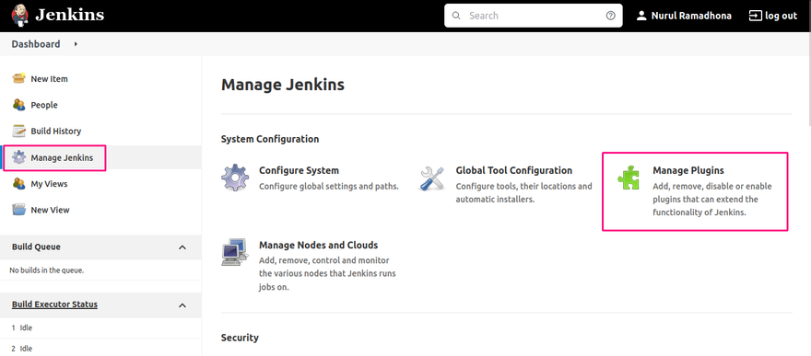Screen dimensions: 811x356
Task: Focus the Search input field
Action: tap(534, 16)
